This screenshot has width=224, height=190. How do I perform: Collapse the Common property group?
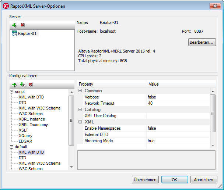[80, 91]
